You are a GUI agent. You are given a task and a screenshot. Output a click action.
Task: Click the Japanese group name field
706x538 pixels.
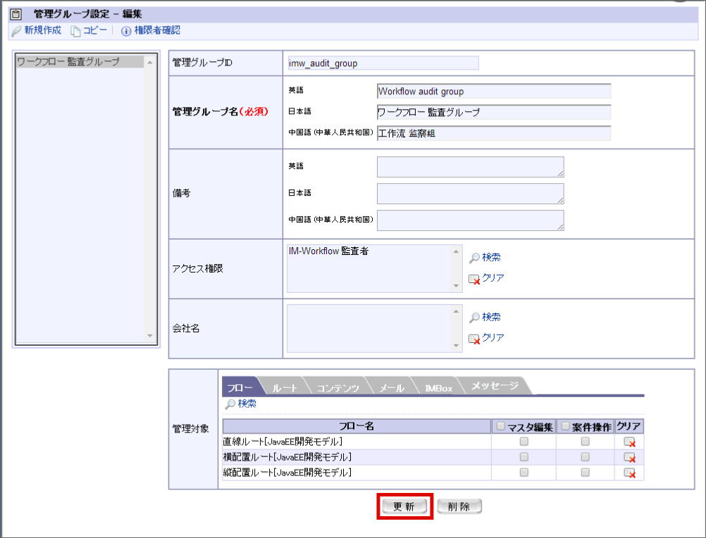point(494,113)
